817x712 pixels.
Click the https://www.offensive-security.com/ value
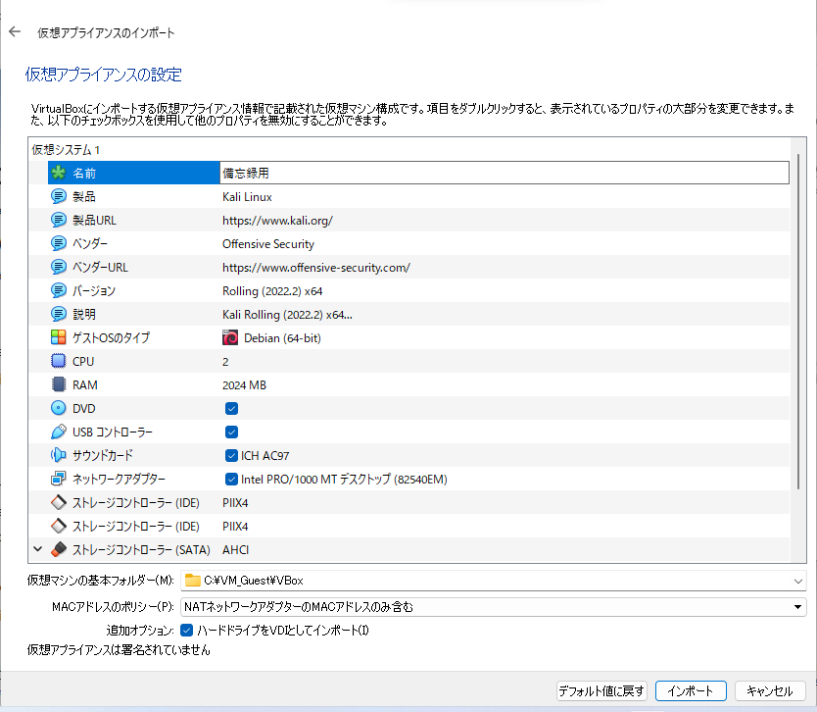click(x=315, y=268)
